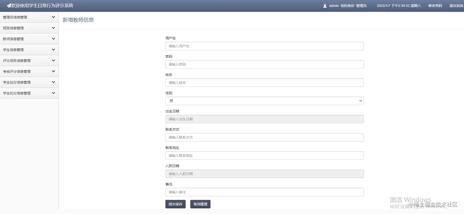The width and height of the screenshot is (464, 214).
Task: Focus the 姓名 input field
Action: point(265,82)
